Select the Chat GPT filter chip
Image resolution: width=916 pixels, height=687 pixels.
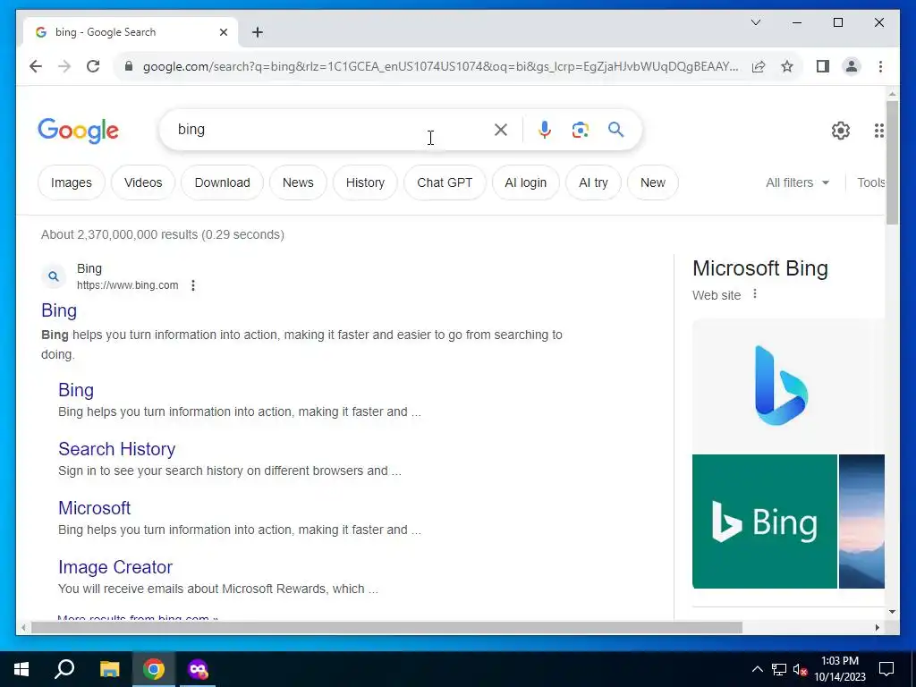pyautogui.click(x=445, y=182)
